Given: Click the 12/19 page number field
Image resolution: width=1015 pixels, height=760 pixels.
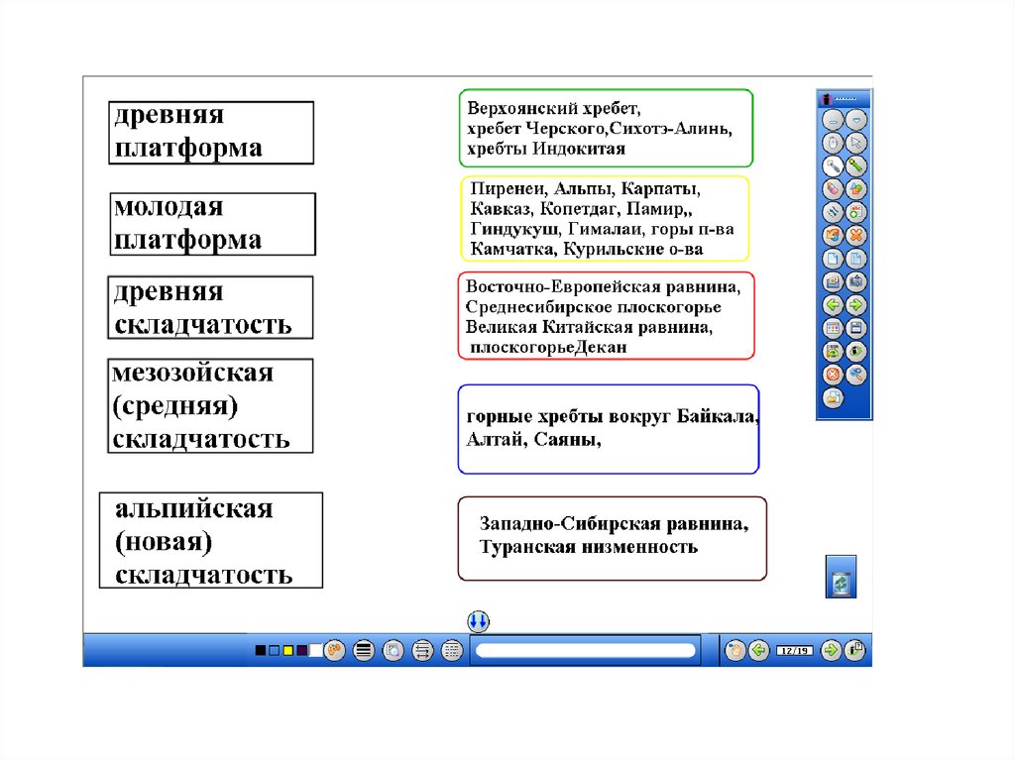Looking at the screenshot, I should (794, 651).
